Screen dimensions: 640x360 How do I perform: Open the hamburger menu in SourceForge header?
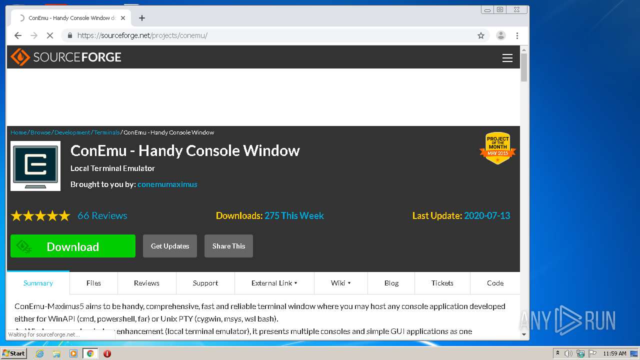point(507,58)
